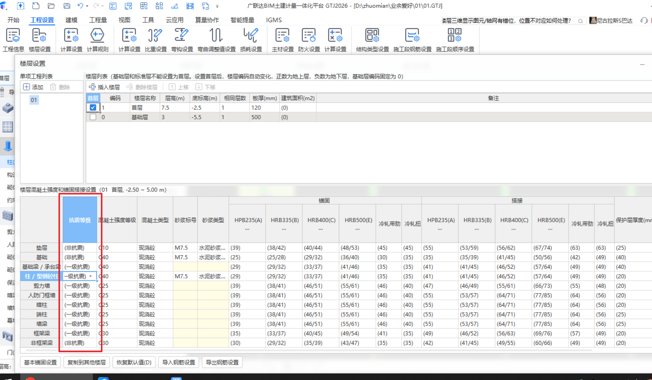Switch to the 云应用 ribbon tab
This screenshot has width=652, height=380.
click(x=175, y=20)
